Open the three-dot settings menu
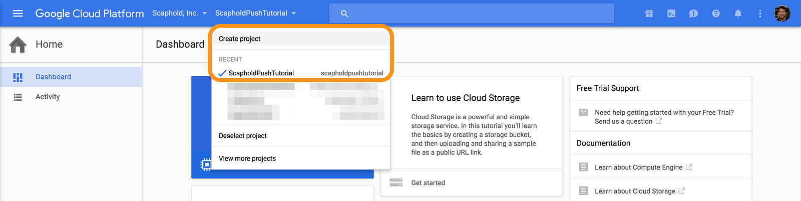Viewport: 801px width, 201px height. pyautogui.click(x=760, y=13)
